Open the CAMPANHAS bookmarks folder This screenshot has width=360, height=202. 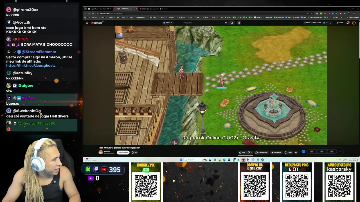click(x=140, y=17)
